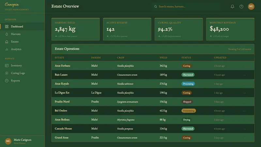Image resolution: width=261 pixels, height=147 pixels.
Task: Click the Syzygium aromaticum crop cell
Action: pyautogui.click(x=128, y=102)
